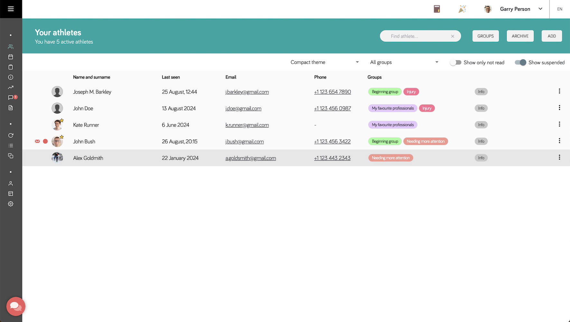Open three-dot menu for Alex Goldmith
The image size is (570, 322).
pos(559,157)
